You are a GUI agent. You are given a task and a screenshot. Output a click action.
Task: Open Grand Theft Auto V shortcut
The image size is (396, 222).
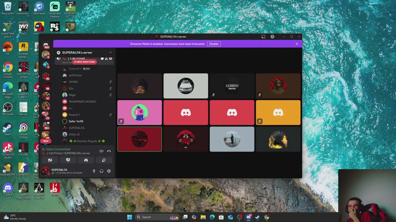point(8,30)
